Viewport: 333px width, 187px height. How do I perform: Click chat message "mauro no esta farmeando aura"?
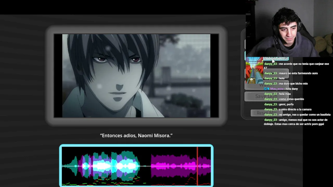click(x=298, y=73)
